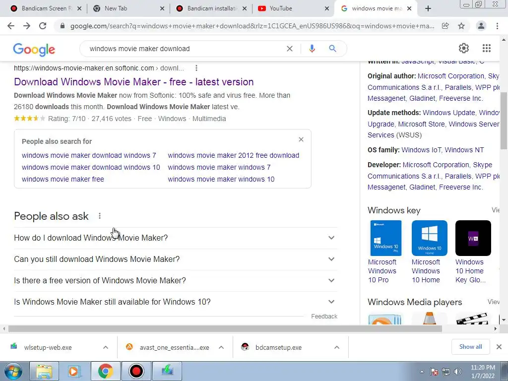
Task: Open the Google apps grid icon
Action: [x=486, y=48]
